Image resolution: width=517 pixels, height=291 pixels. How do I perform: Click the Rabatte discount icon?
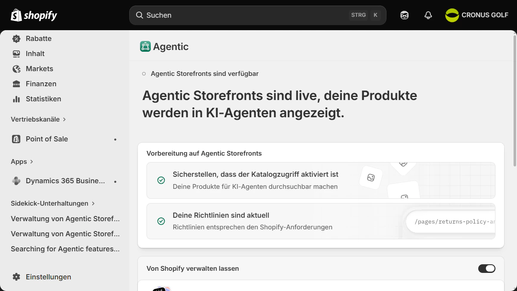tap(16, 39)
